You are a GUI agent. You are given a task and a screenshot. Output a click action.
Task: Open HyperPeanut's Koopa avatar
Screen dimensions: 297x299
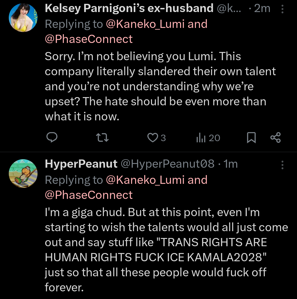(23, 173)
